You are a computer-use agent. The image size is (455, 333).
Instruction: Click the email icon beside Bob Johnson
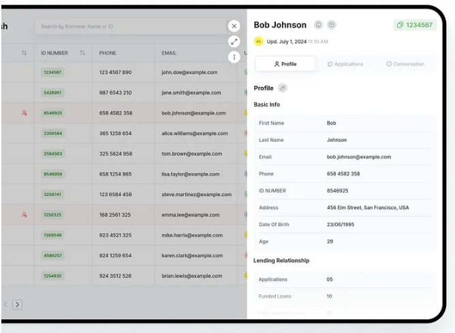click(x=332, y=25)
